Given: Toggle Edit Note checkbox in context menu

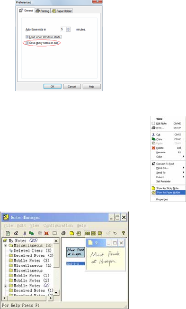Looking at the screenshot, I should pos(153,124).
